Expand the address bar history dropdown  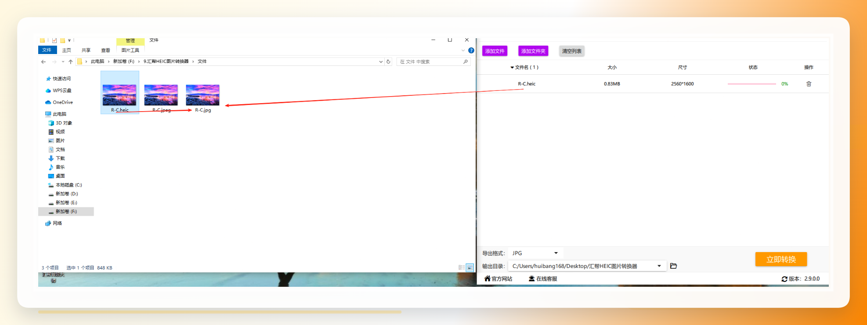tap(380, 62)
